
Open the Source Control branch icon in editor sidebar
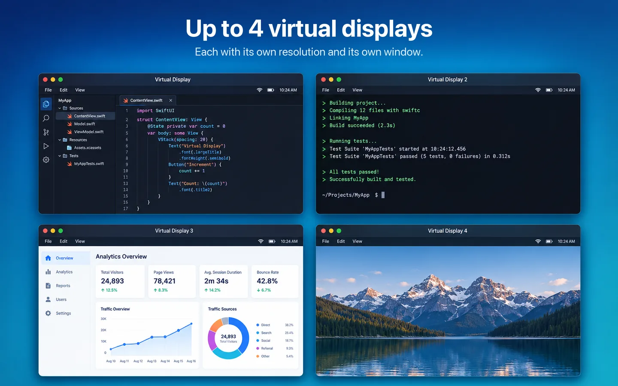[x=46, y=133]
